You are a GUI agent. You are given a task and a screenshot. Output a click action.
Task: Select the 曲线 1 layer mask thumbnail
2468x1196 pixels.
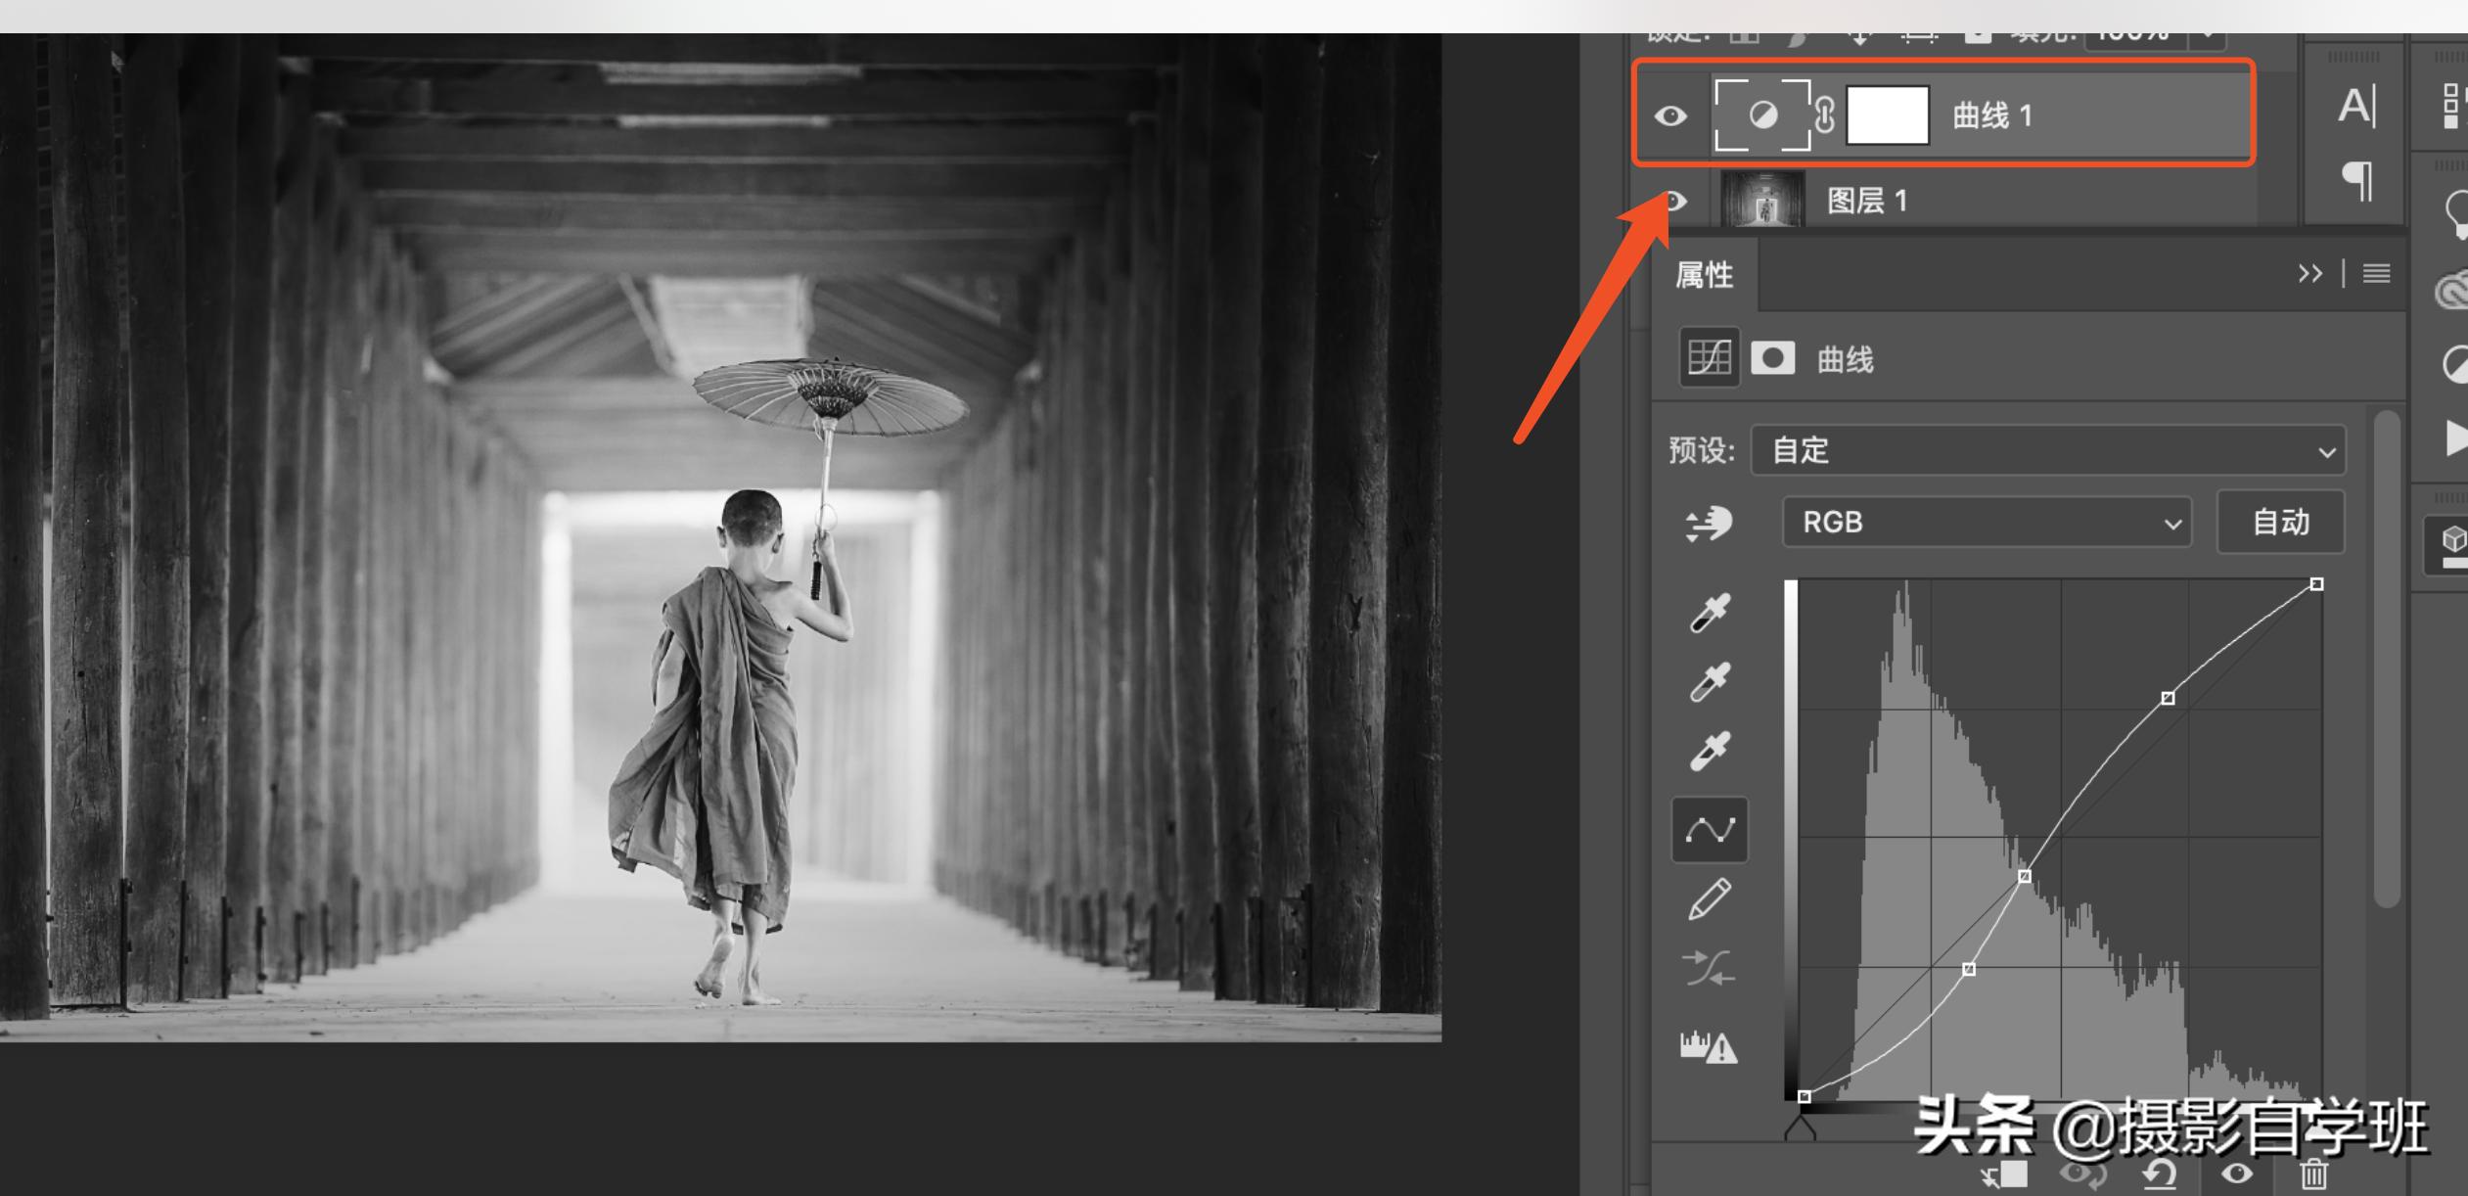(x=1887, y=115)
